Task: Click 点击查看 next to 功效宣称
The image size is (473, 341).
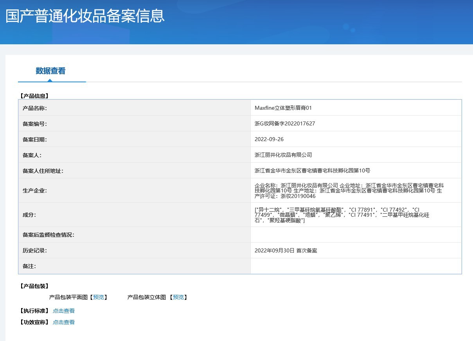Action: tap(64, 322)
